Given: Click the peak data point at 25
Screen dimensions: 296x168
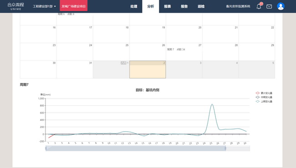Looking at the screenshot, I should (212, 104).
